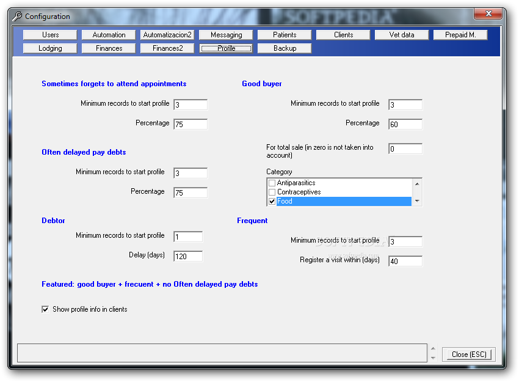This screenshot has width=519, height=382.
Task: Open the Automatizacion2 tab
Action: pos(167,35)
